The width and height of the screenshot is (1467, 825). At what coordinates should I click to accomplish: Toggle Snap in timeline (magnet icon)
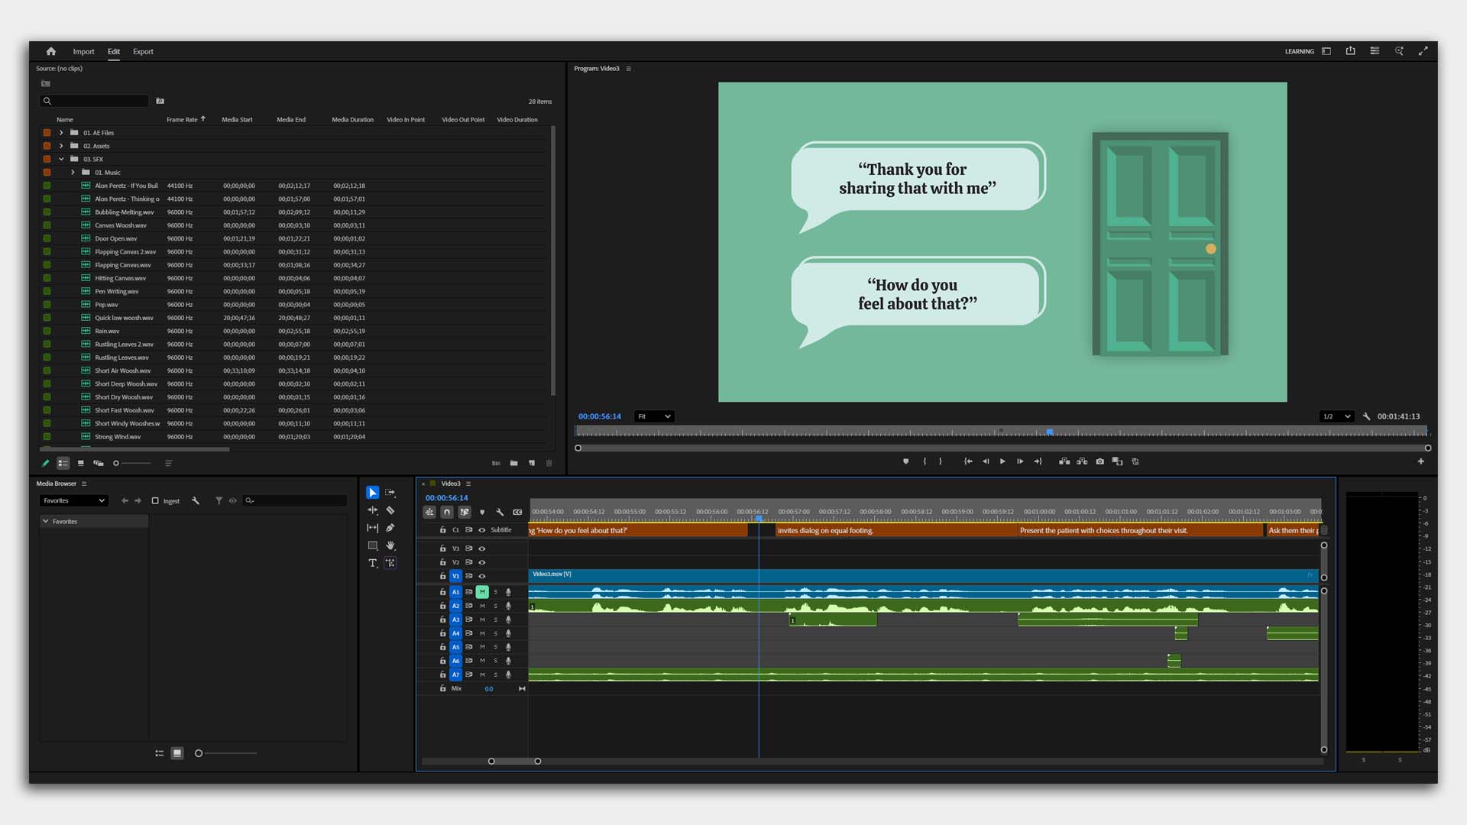pos(447,513)
